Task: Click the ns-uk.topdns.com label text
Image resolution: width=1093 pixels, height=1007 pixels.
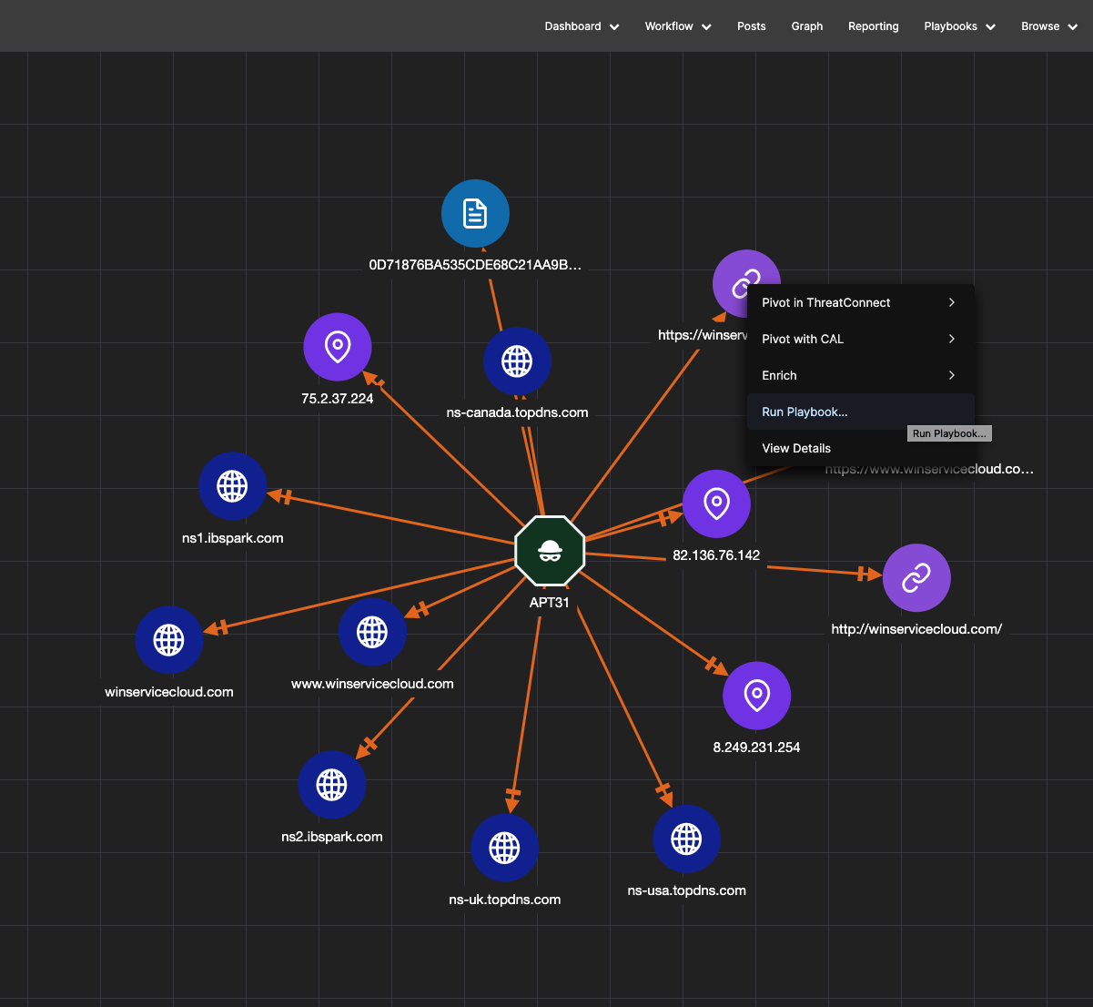Action: point(504,900)
